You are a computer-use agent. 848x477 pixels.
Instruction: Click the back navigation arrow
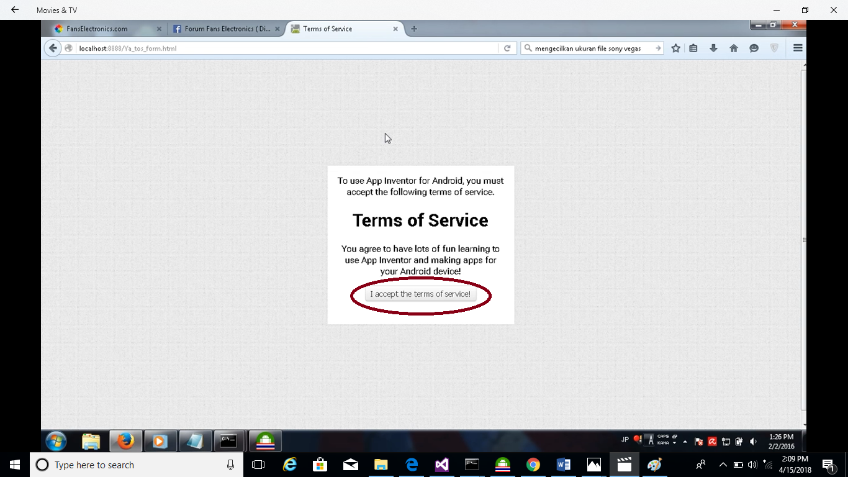53,48
